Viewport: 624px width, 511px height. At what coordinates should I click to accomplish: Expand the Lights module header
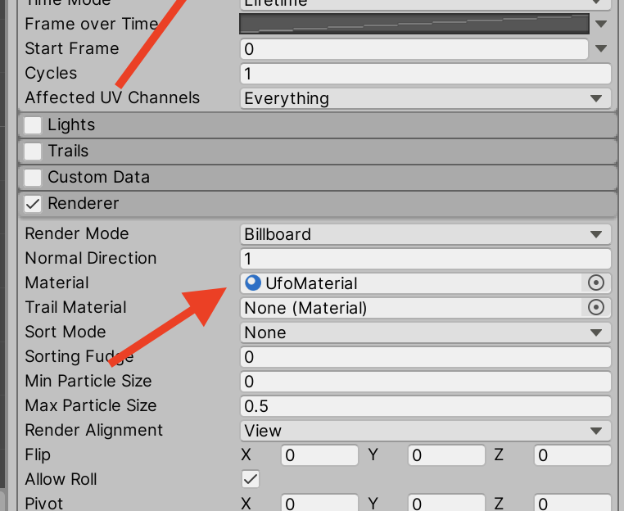coord(328,125)
